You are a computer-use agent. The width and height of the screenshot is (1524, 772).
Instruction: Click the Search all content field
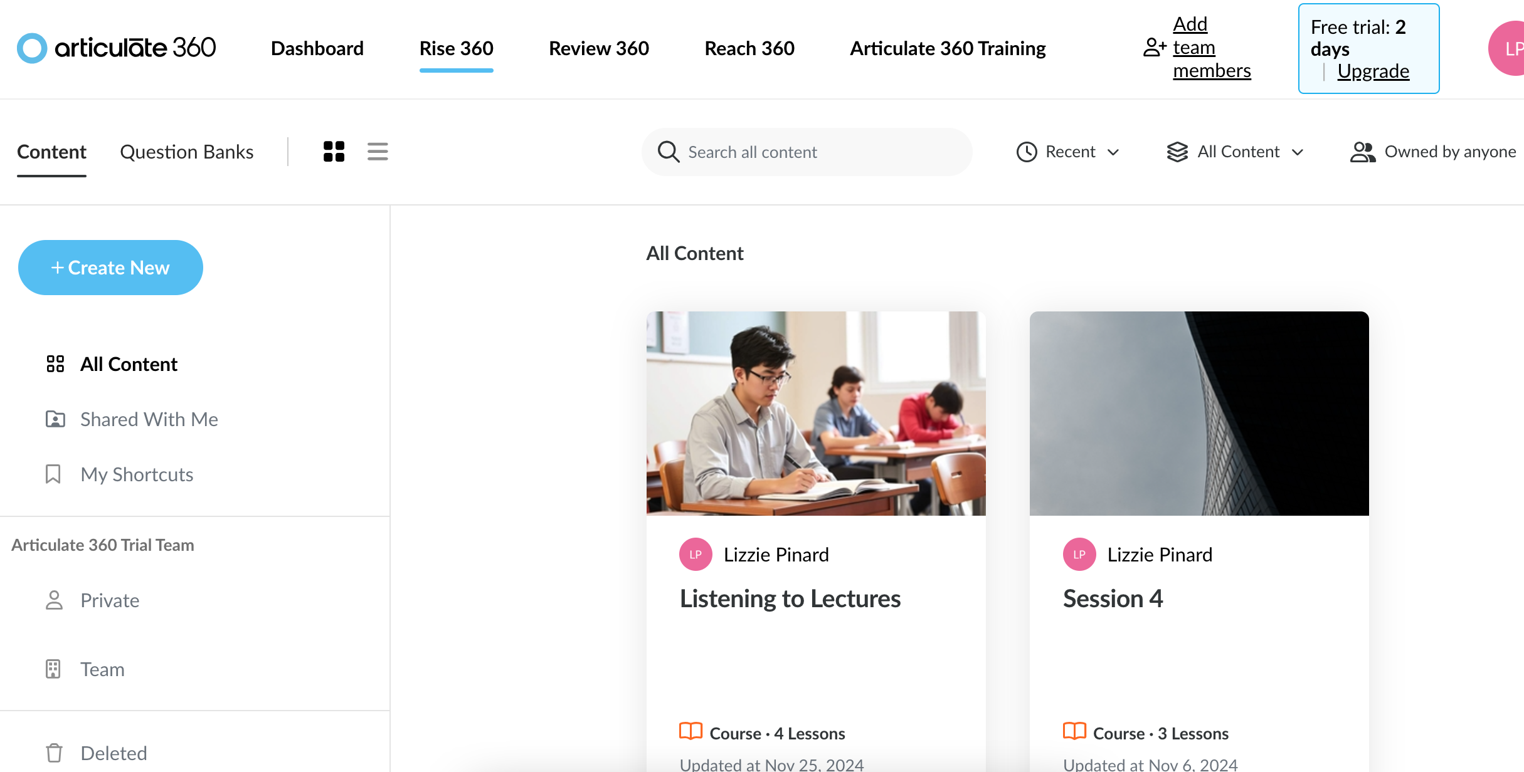click(x=807, y=152)
